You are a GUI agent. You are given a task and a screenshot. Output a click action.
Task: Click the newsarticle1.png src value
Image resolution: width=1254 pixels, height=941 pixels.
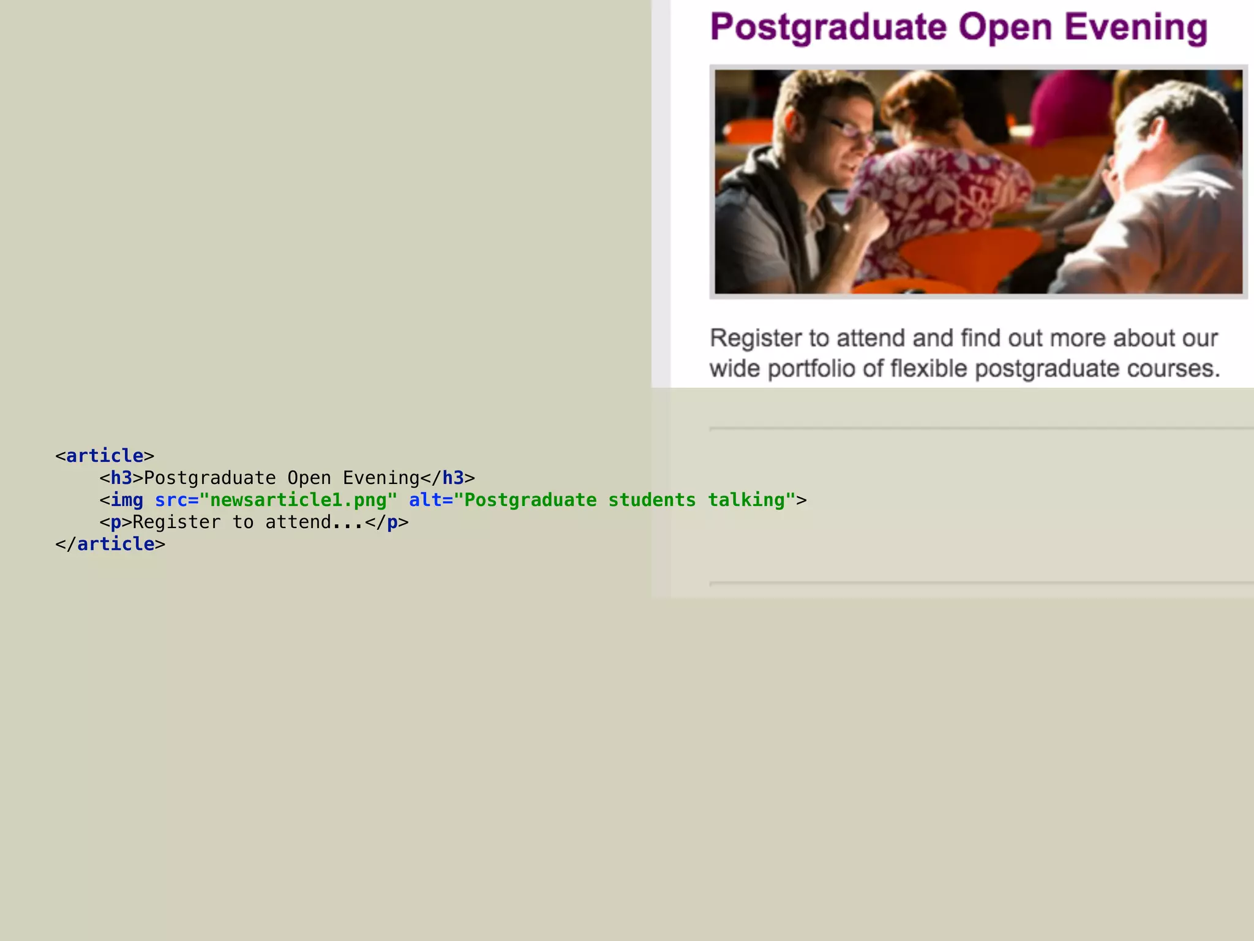298,500
